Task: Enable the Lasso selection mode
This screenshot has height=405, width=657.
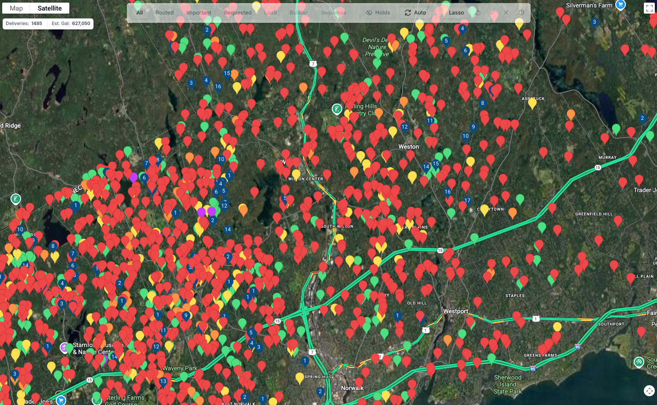Action: 456,13
